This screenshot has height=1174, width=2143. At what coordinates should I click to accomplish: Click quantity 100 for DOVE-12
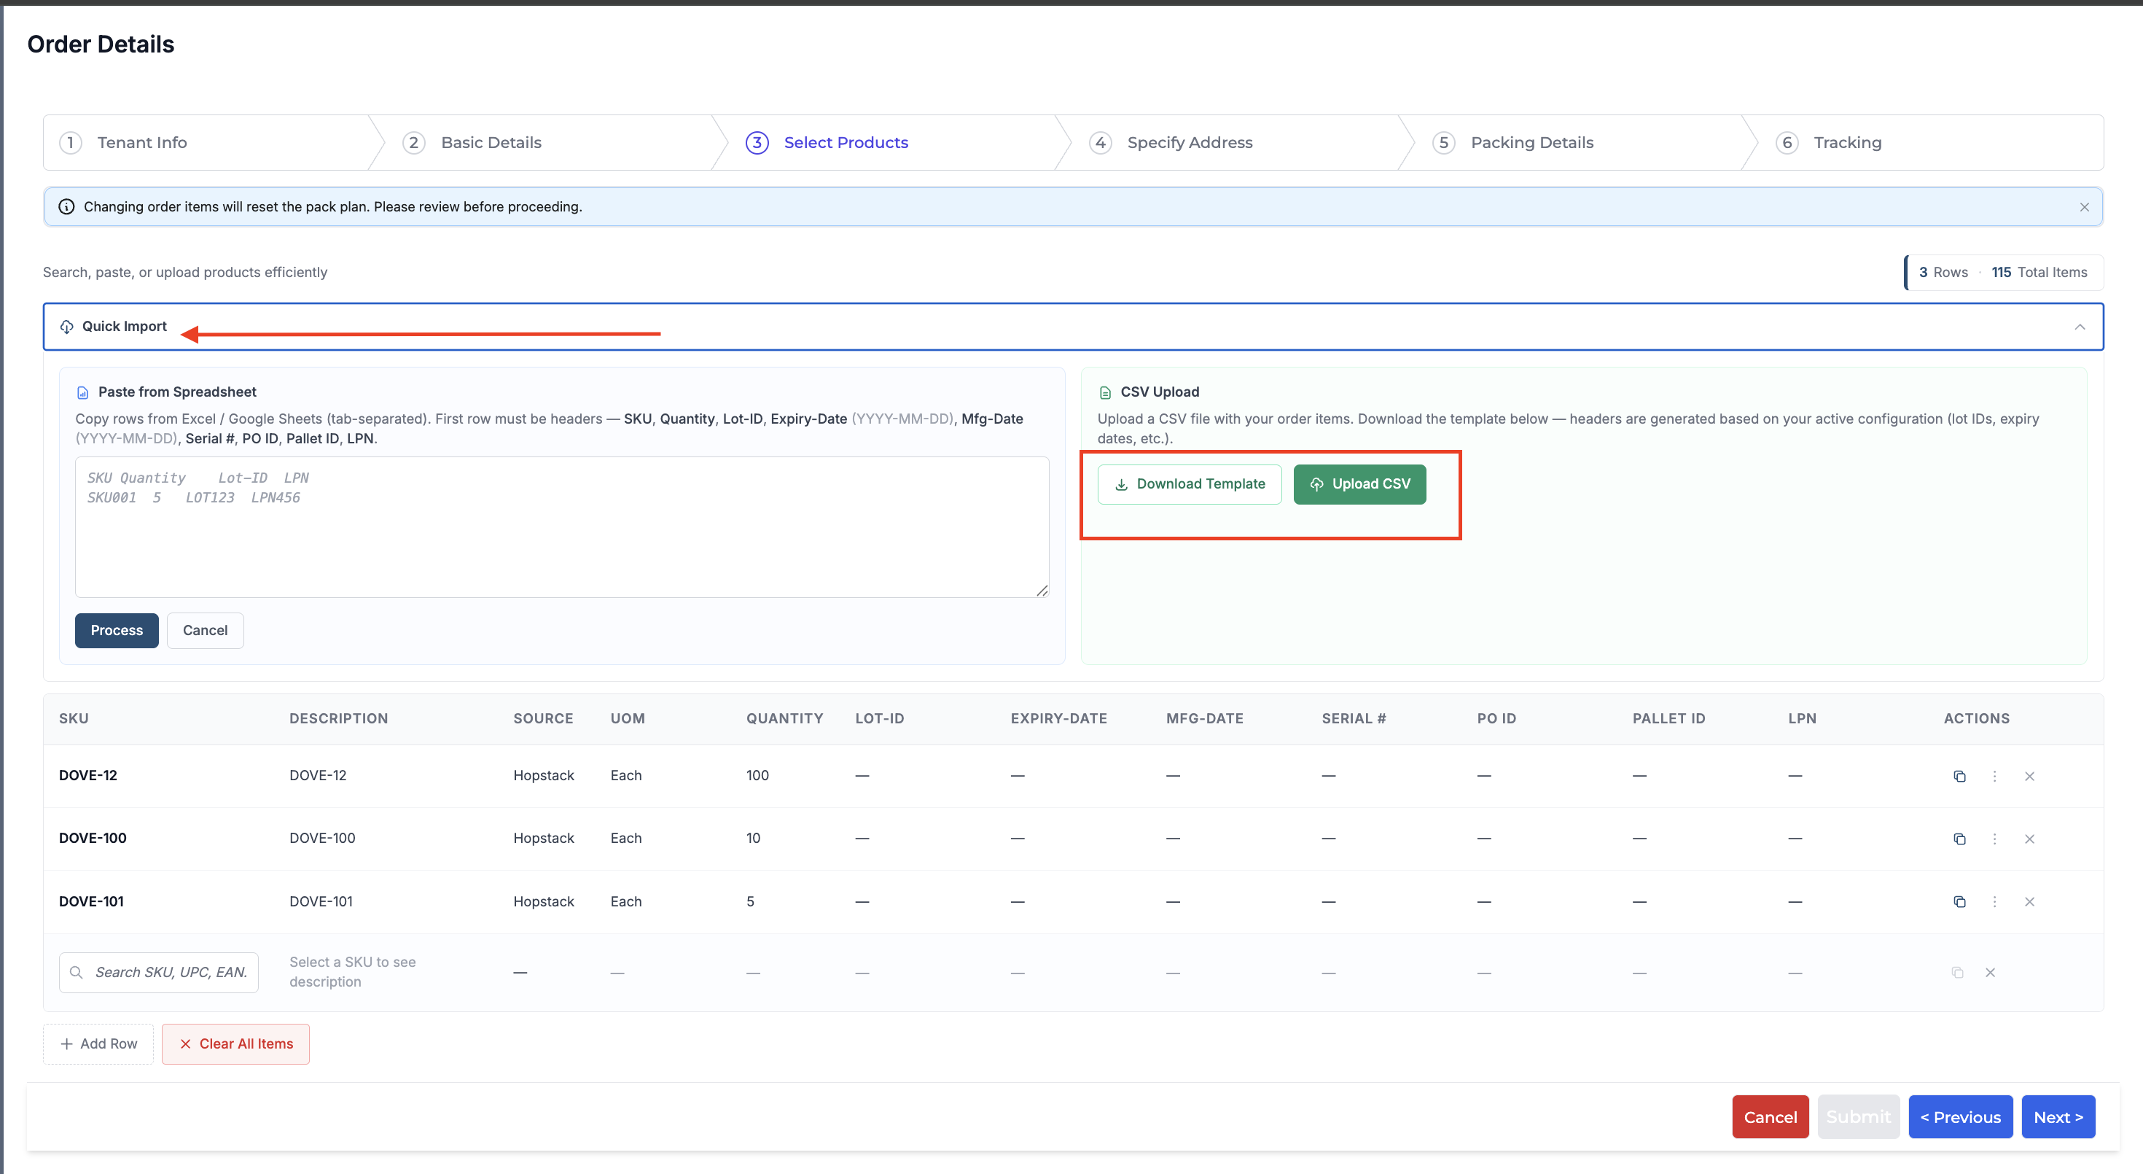[x=757, y=775]
